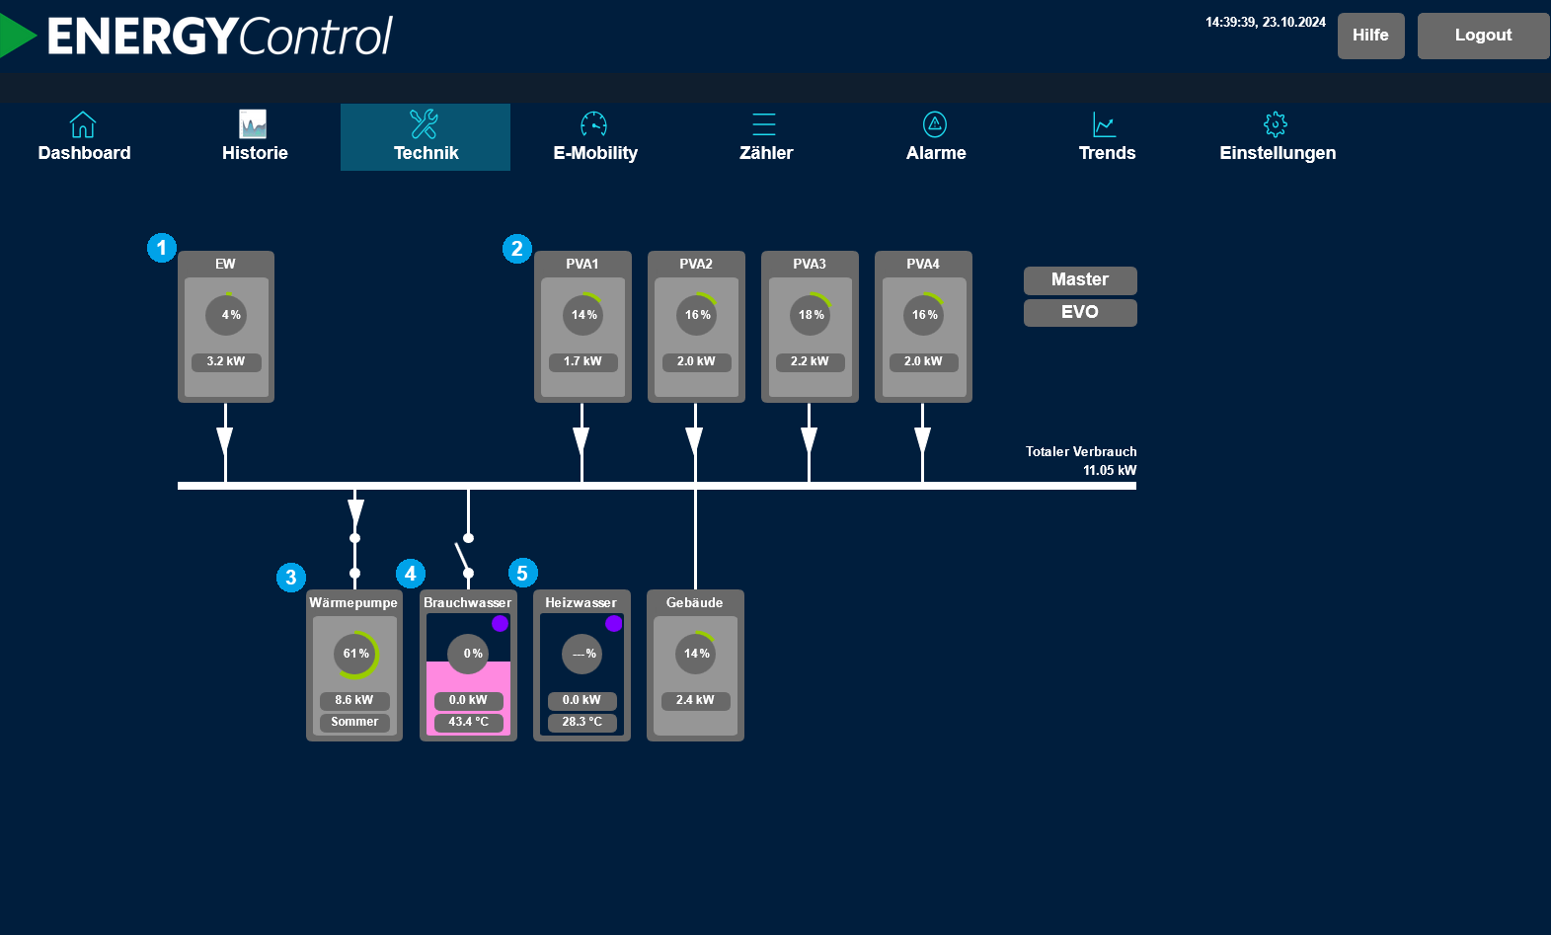Select the Master button
1551x935 pixels.
[1080, 280]
